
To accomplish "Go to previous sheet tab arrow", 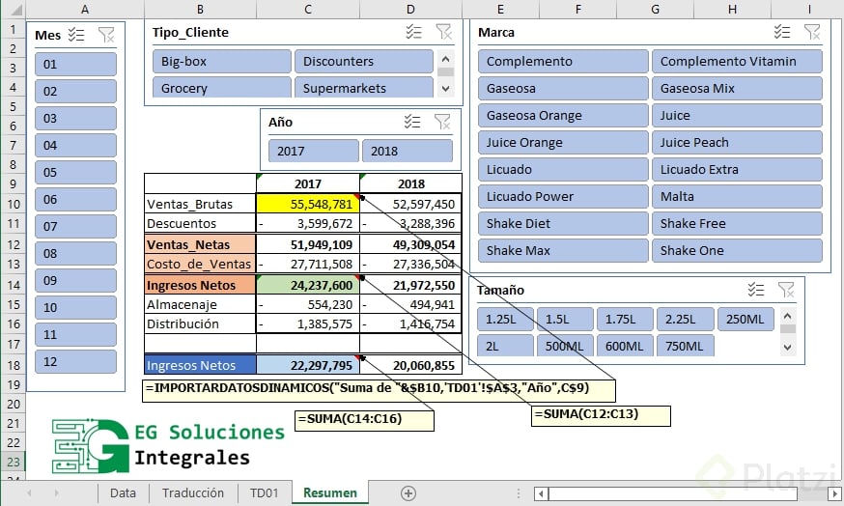I will pyautogui.click(x=29, y=492).
